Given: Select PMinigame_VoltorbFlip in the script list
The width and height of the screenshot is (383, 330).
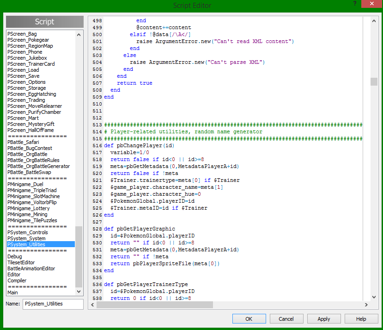Looking at the screenshot, I should (x=32, y=203).
